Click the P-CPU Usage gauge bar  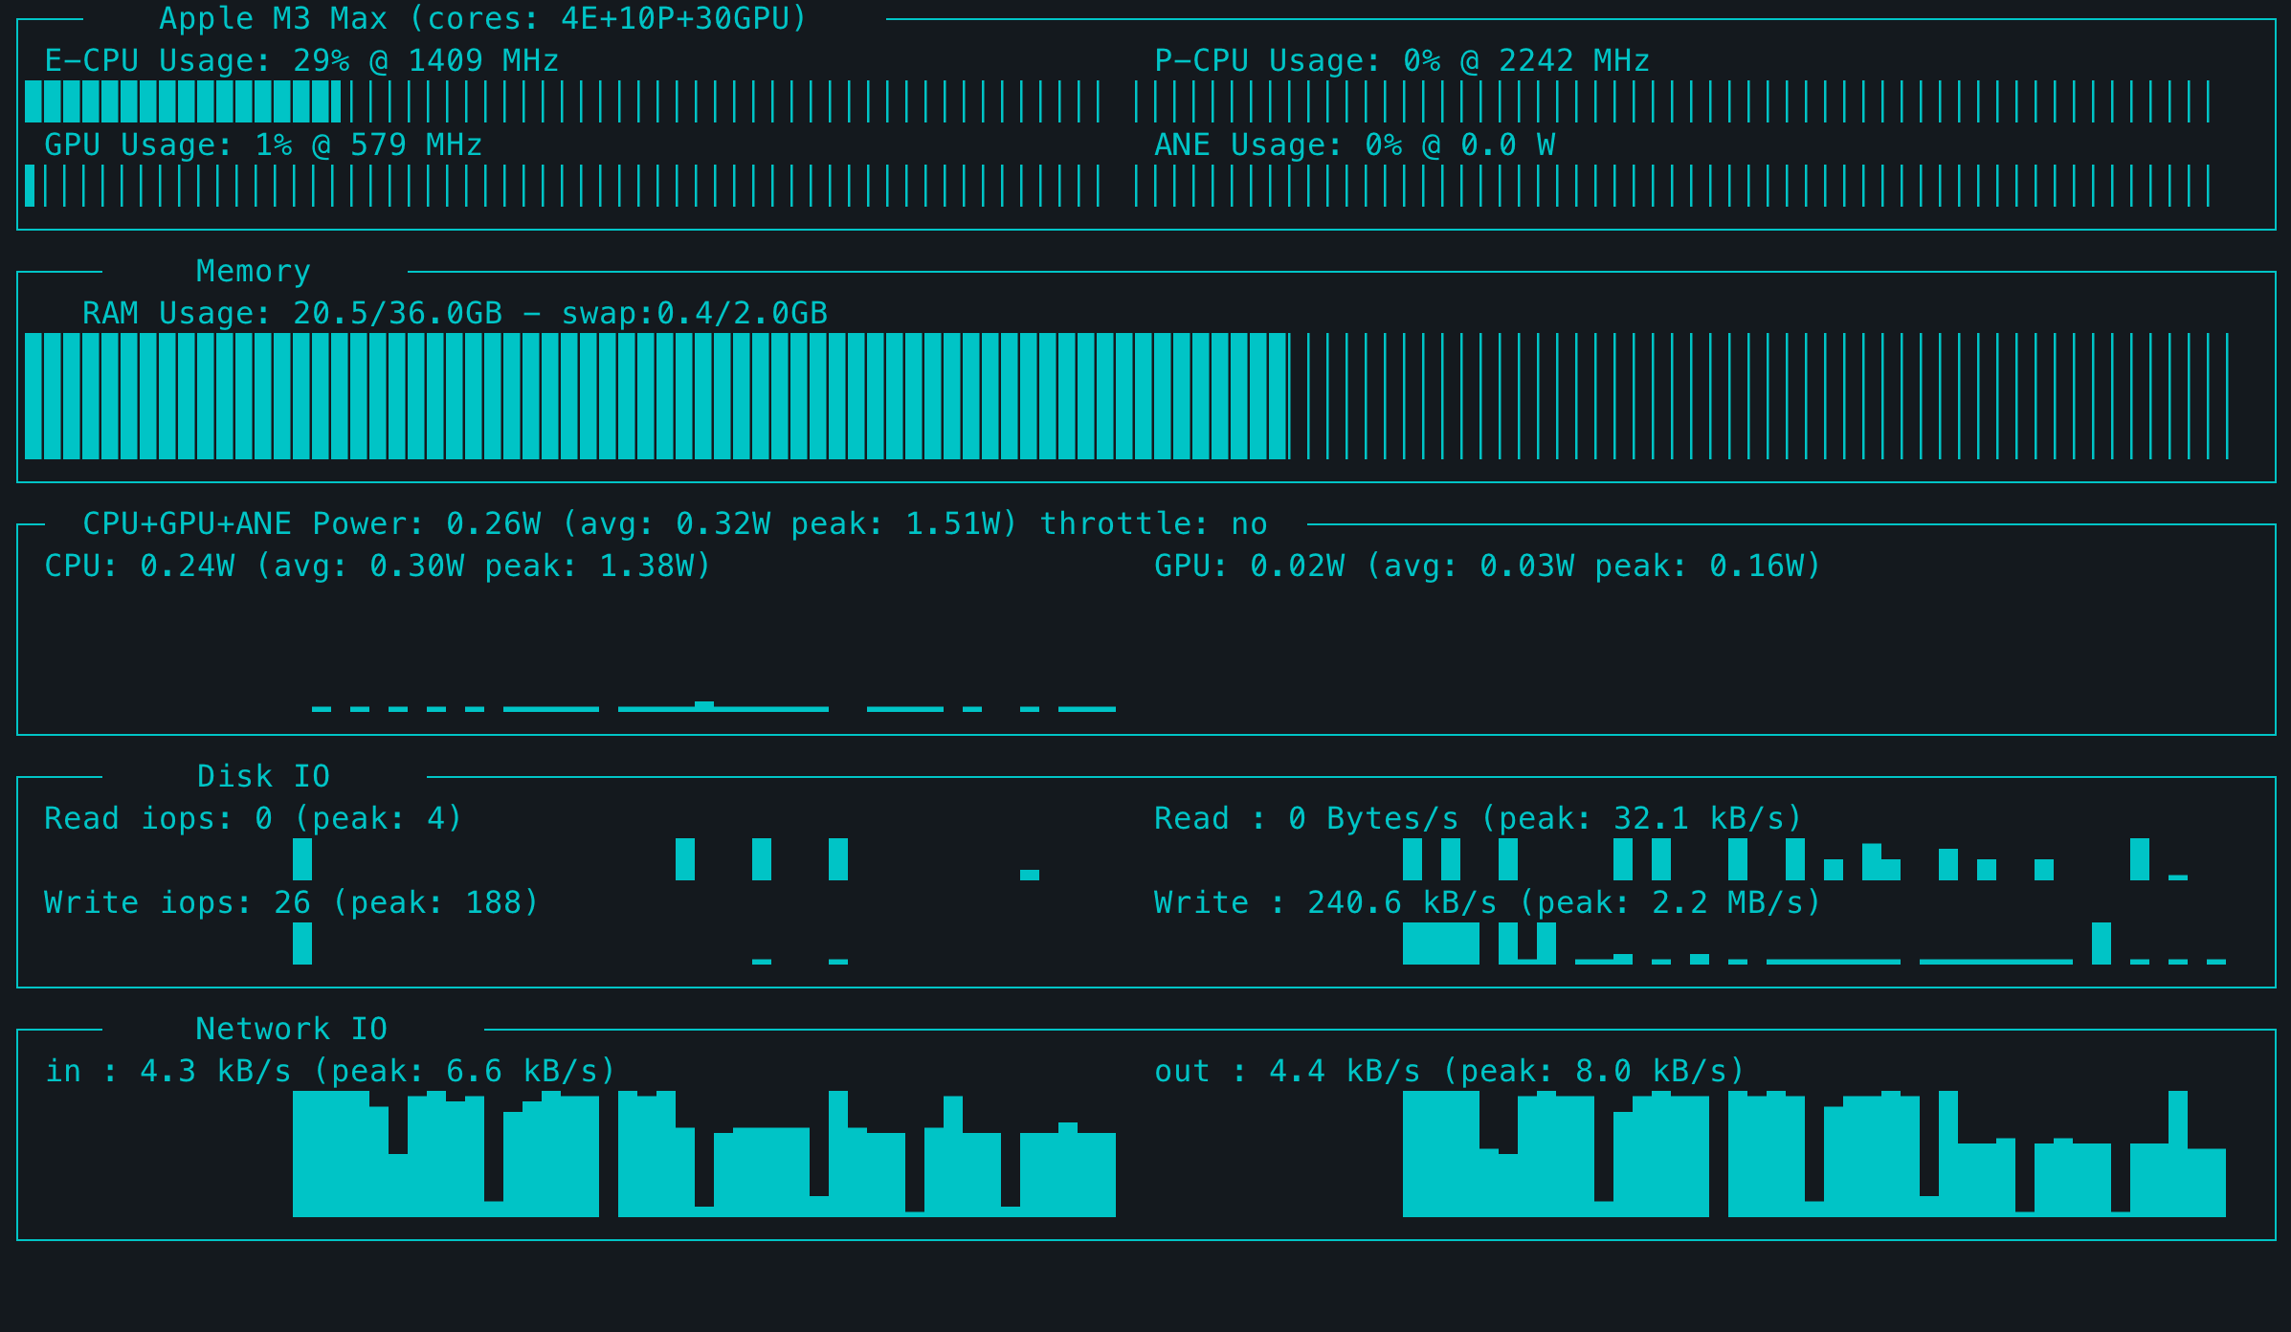(1673, 101)
